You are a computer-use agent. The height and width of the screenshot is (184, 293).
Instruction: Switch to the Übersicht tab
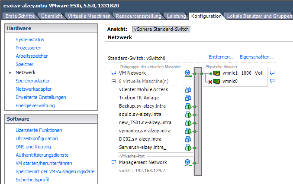52,16
